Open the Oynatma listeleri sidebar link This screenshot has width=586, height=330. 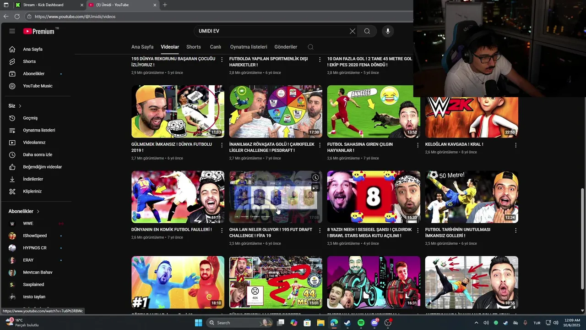(39, 130)
